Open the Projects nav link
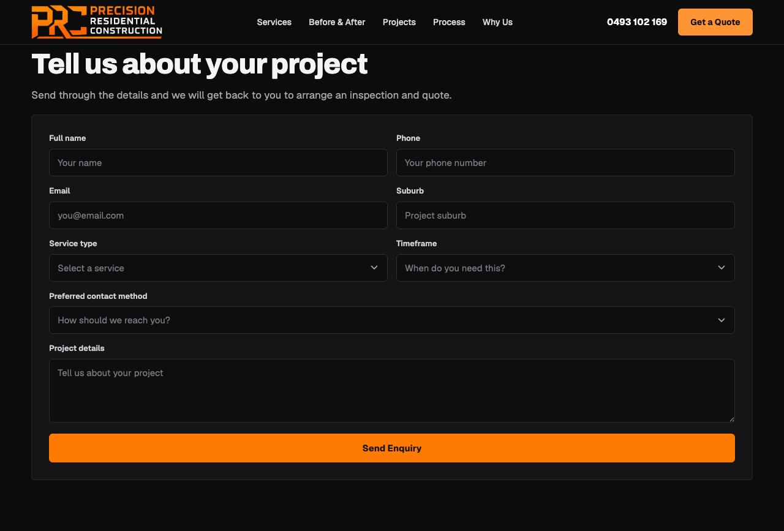 (399, 22)
